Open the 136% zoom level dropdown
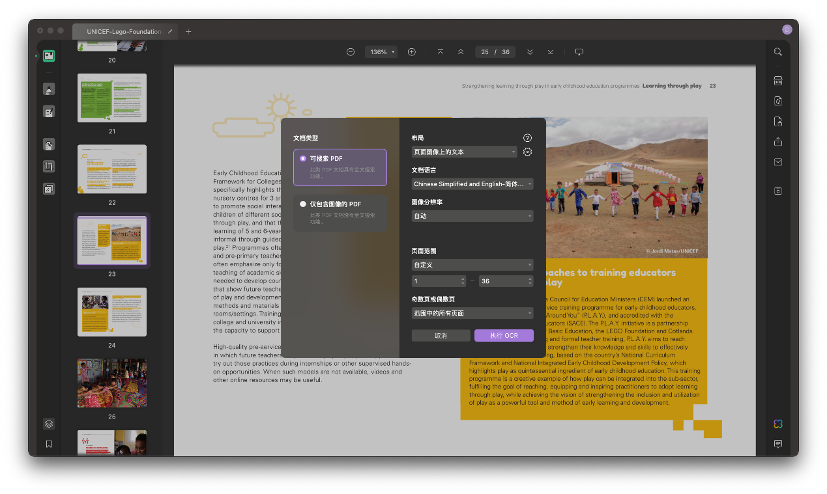 point(381,52)
